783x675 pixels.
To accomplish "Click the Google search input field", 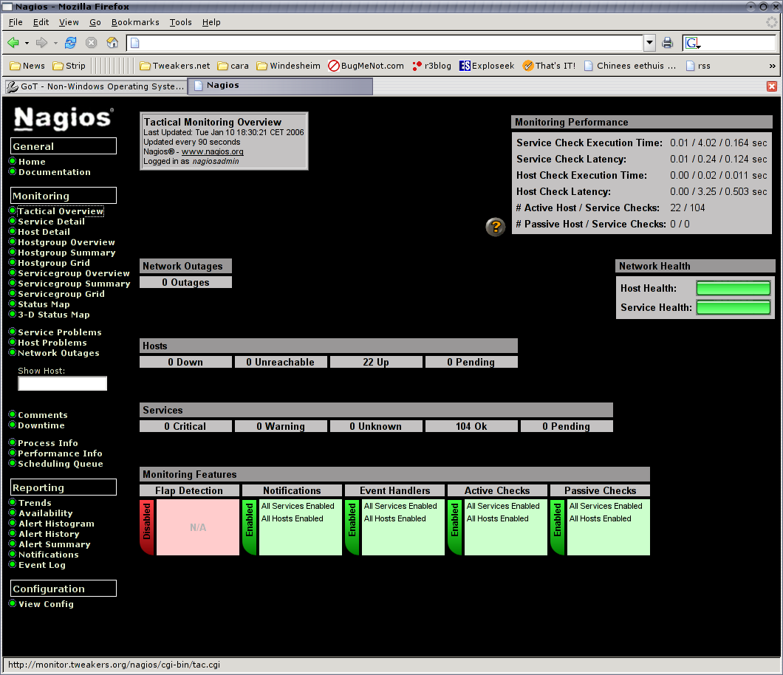I will coord(739,43).
